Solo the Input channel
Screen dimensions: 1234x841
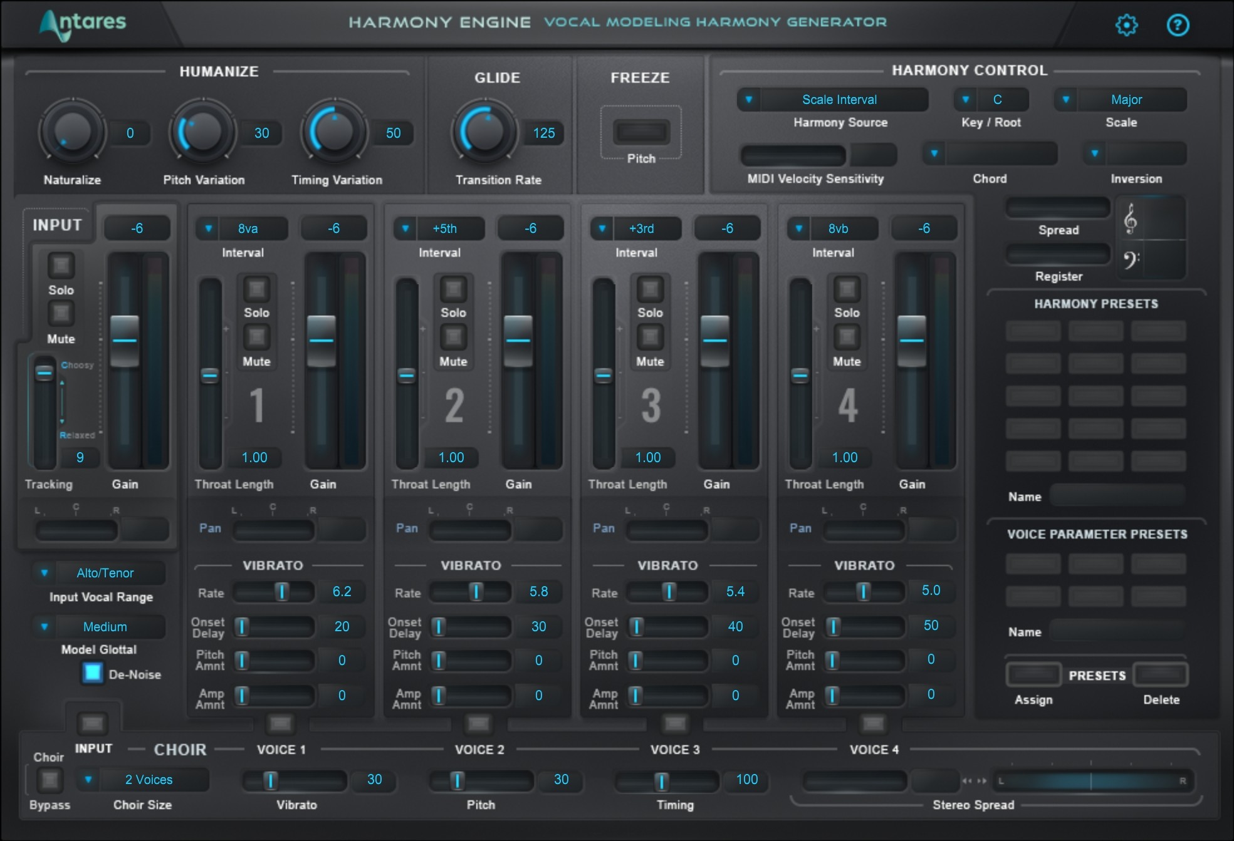[x=61, y=265]
